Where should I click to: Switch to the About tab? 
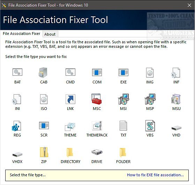(x=50, y=34)
